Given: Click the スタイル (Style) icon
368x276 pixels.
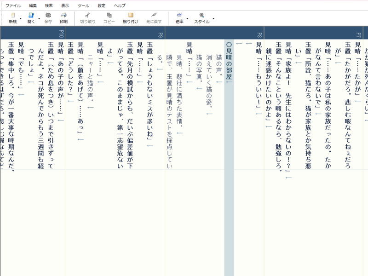Looking at the screenshot, I should click(x=201, y=16).
